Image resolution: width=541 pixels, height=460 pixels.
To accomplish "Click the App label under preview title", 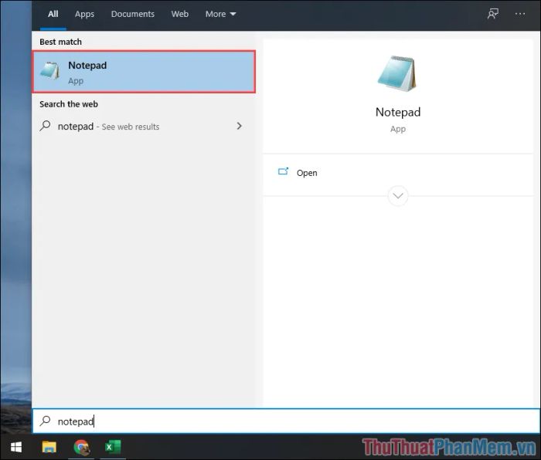I will coord(398,129).
